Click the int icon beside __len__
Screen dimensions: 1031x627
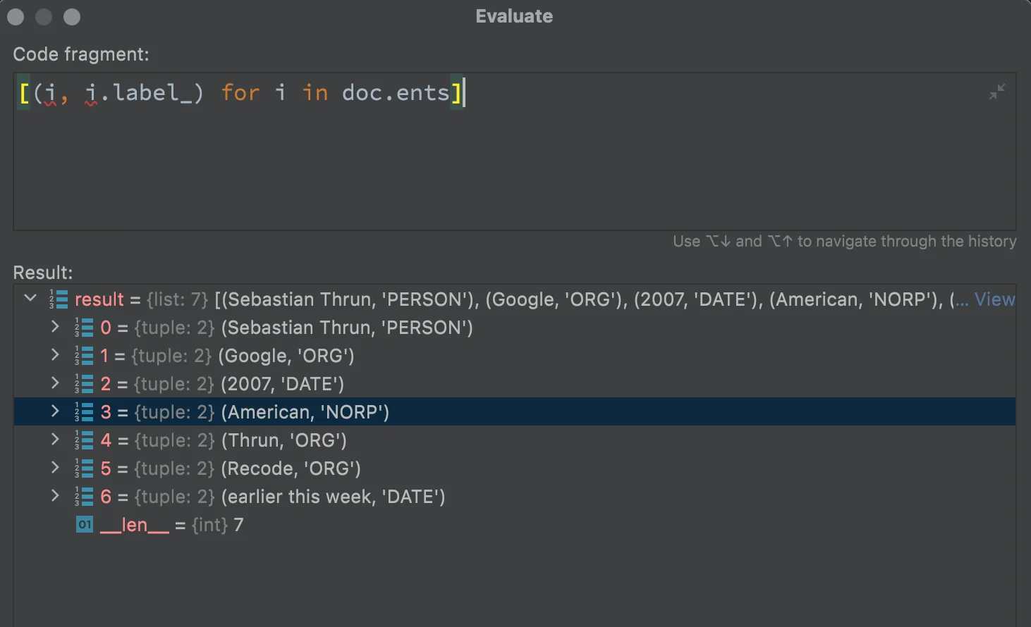[x=84, y=525]
